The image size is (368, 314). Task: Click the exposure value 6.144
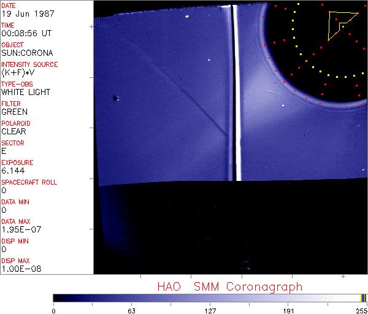(x=13, y=171)
